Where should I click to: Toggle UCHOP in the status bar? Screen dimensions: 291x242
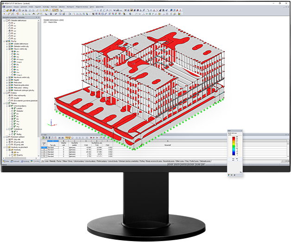coord(171,164)
